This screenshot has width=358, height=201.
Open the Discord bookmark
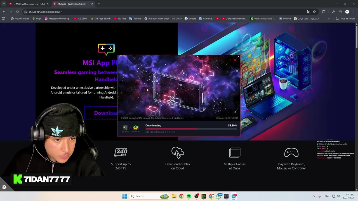click(285, 19)
